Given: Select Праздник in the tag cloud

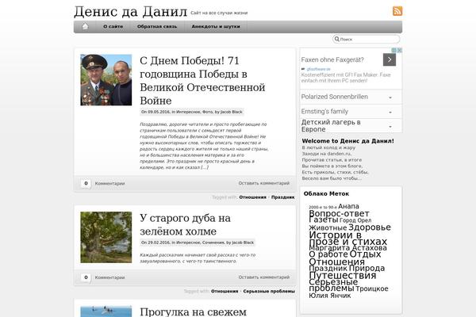Looking at the screenshot, I should click(328, 269).
